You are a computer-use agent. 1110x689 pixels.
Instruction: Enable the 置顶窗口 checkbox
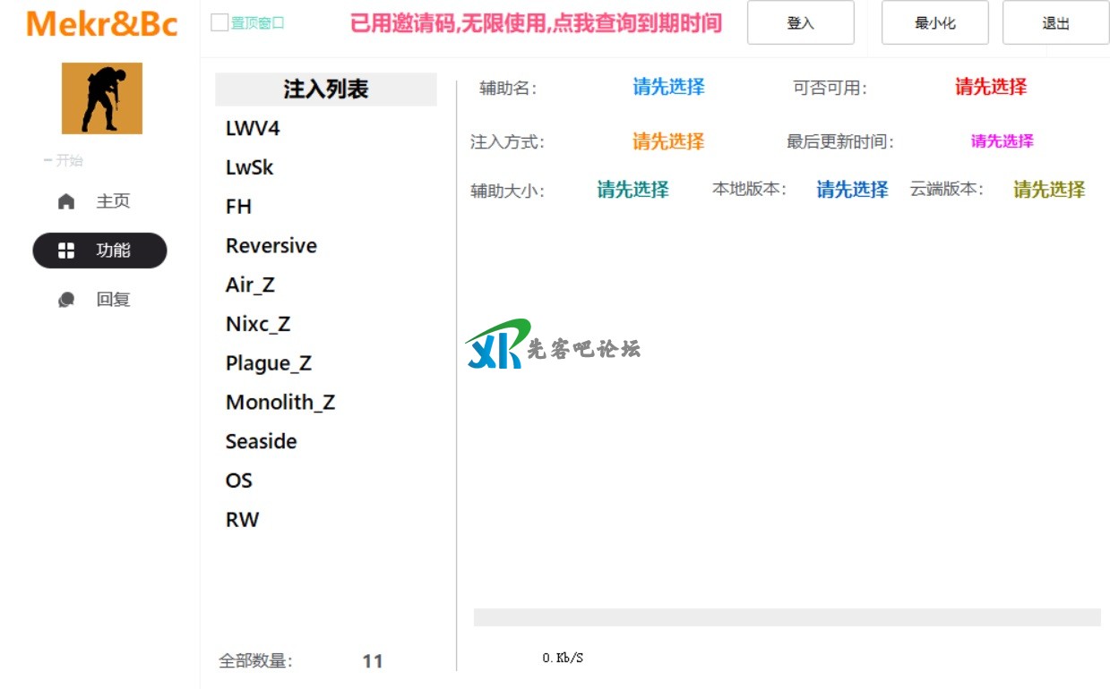click(219, 23)
